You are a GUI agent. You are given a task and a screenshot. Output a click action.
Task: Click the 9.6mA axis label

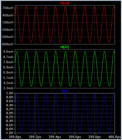(8, 52)
